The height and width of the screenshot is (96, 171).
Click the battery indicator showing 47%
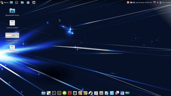(x=165, y=2)
